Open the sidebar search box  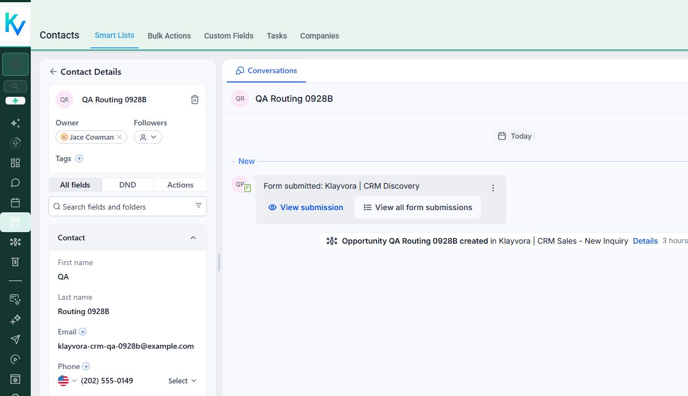[x=15, y=86]
